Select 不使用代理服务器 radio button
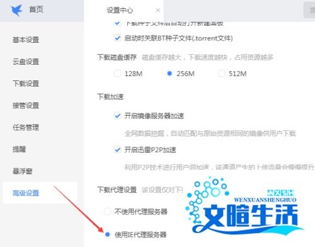 pyautogui.click(x=108, y=211)
